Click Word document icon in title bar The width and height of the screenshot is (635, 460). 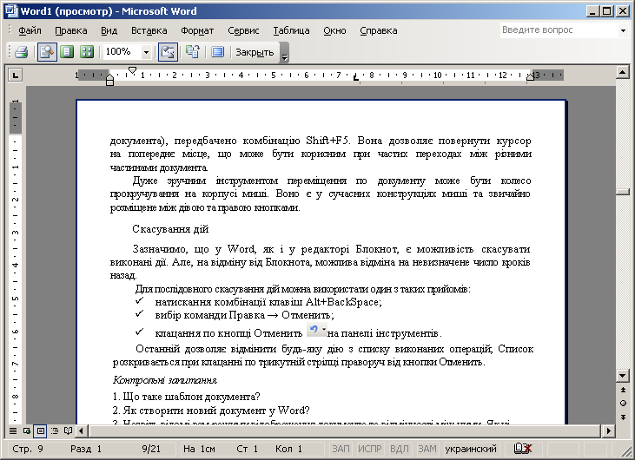(11, 11)
